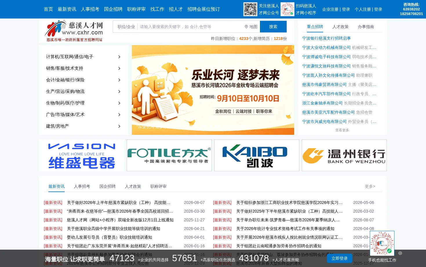Image resolution: width=426 pixels, height=267 pixels.
Task: Open news 关于2026年统计专业技术资格考试
Action: (285, 229)
